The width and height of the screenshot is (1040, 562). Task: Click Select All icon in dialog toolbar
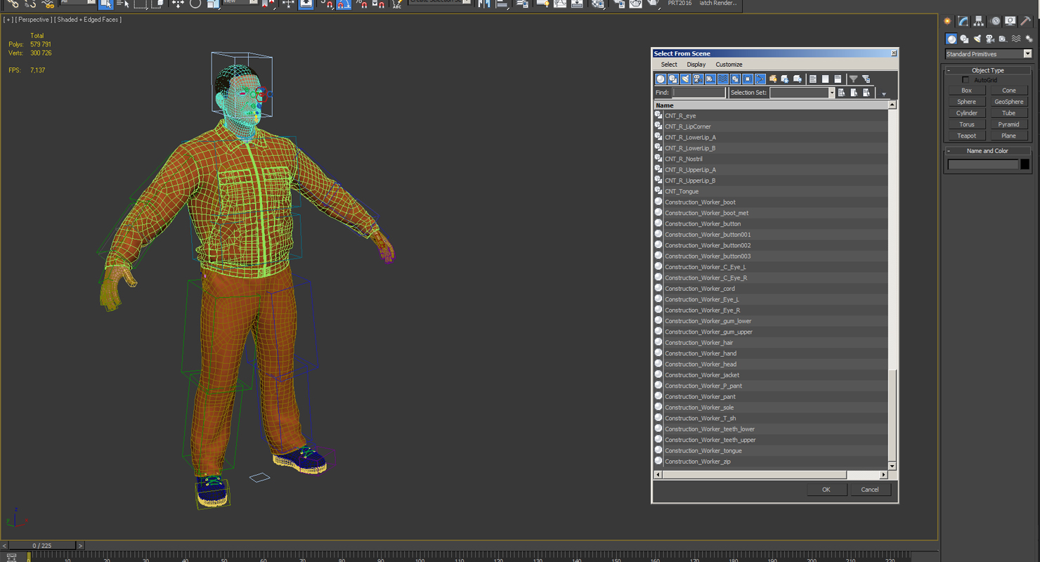click(x=813, y=79)
